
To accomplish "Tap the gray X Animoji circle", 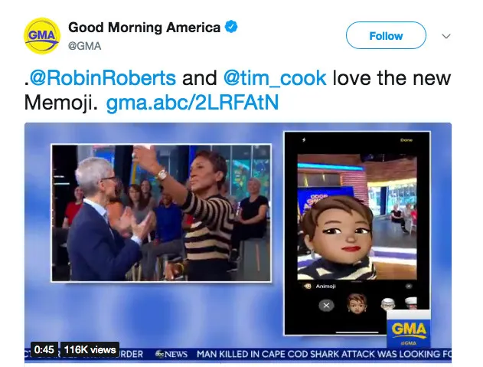I will [326, 306].
